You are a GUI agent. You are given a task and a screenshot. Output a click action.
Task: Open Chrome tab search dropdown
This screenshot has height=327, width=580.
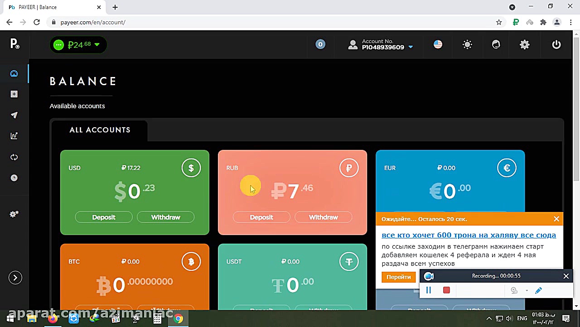coord(512,7)
